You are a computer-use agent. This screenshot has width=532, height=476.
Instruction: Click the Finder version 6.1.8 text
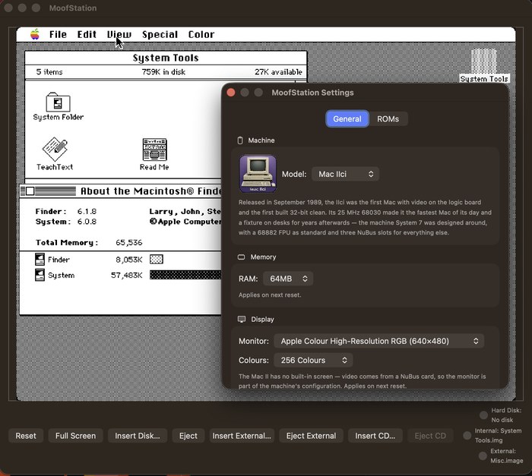[87, 211]
